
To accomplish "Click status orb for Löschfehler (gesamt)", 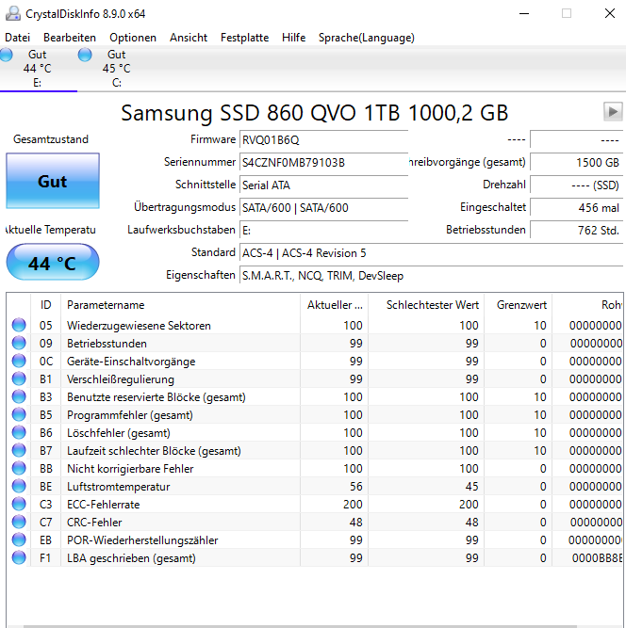I will point(19,432).
